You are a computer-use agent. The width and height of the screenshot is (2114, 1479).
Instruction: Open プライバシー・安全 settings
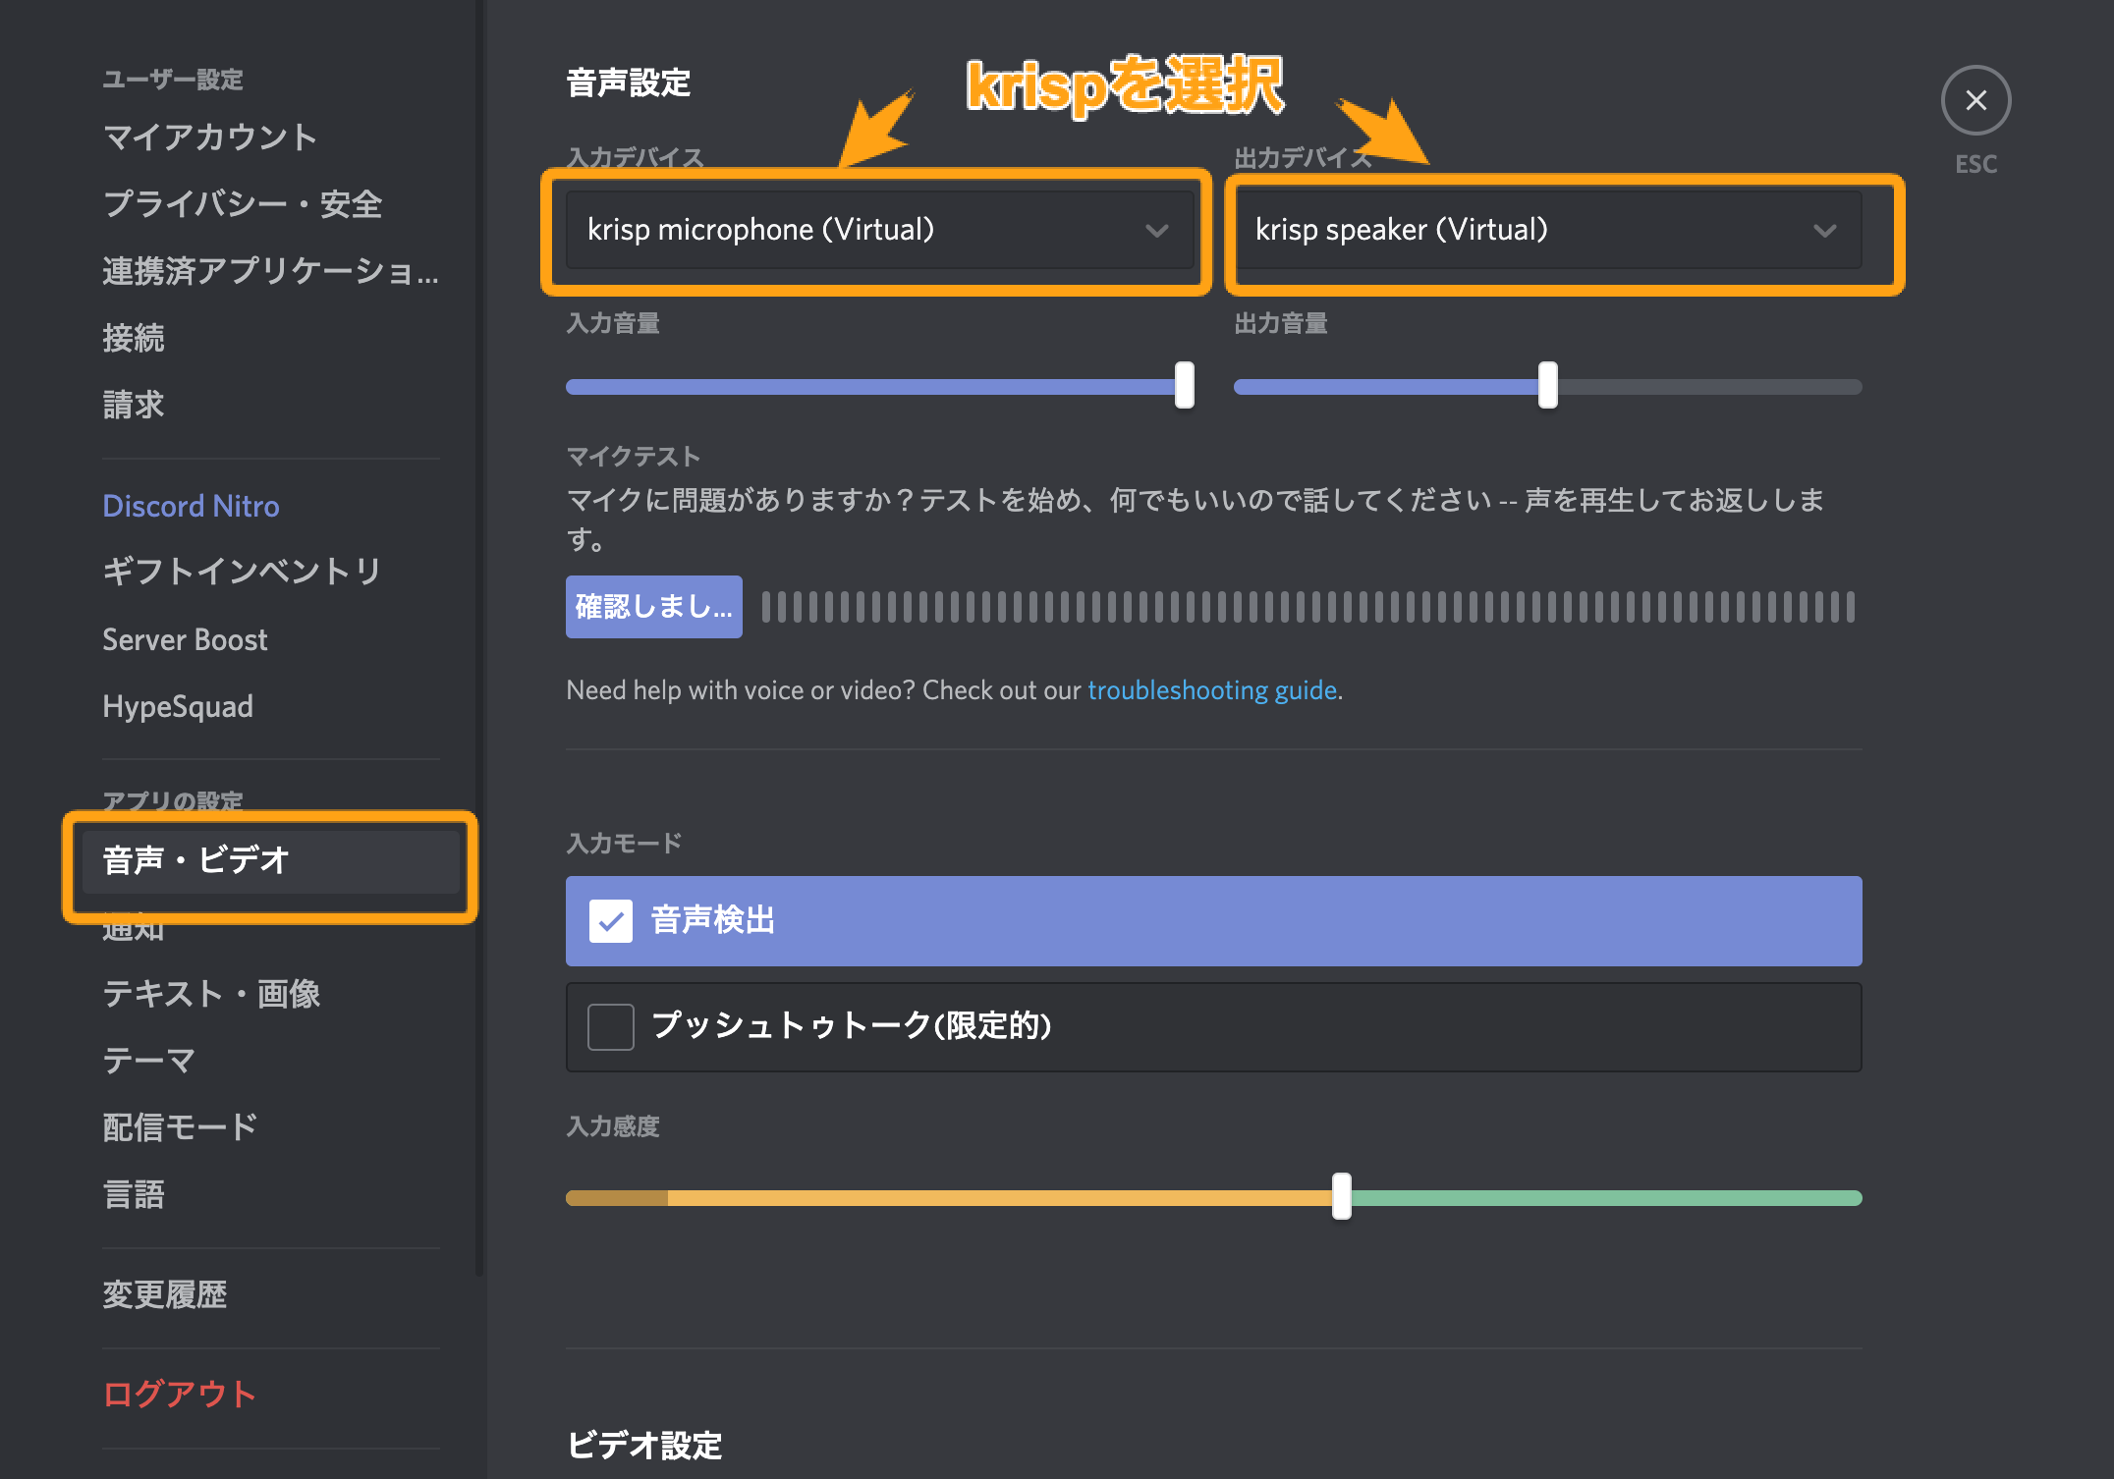243,203
